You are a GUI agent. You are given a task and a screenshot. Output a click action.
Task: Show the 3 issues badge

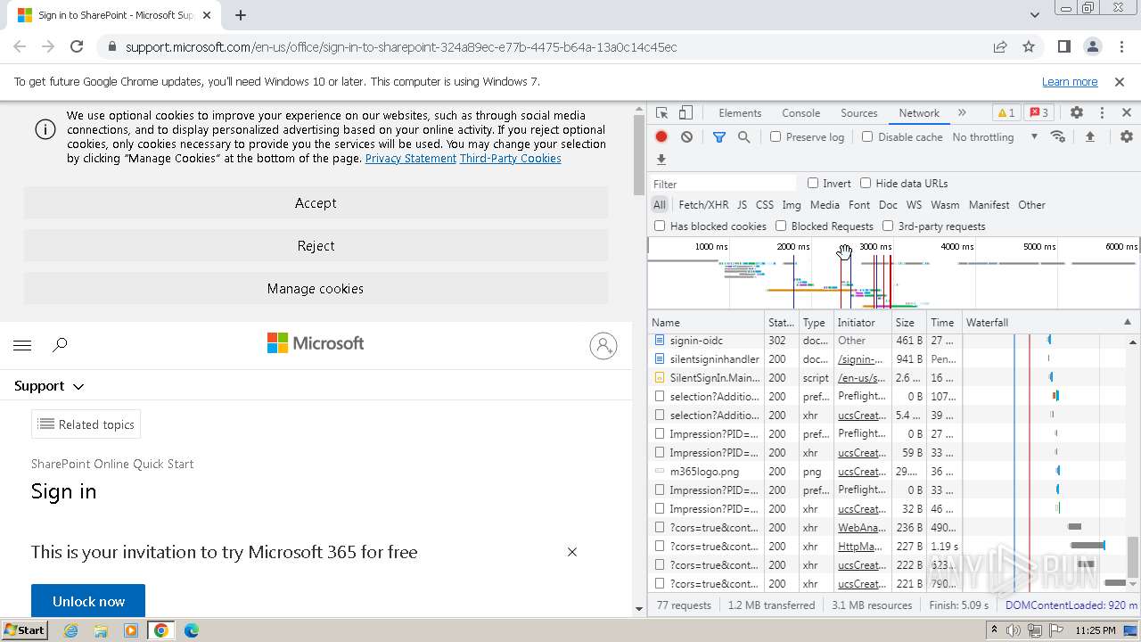pos(1038,113)
